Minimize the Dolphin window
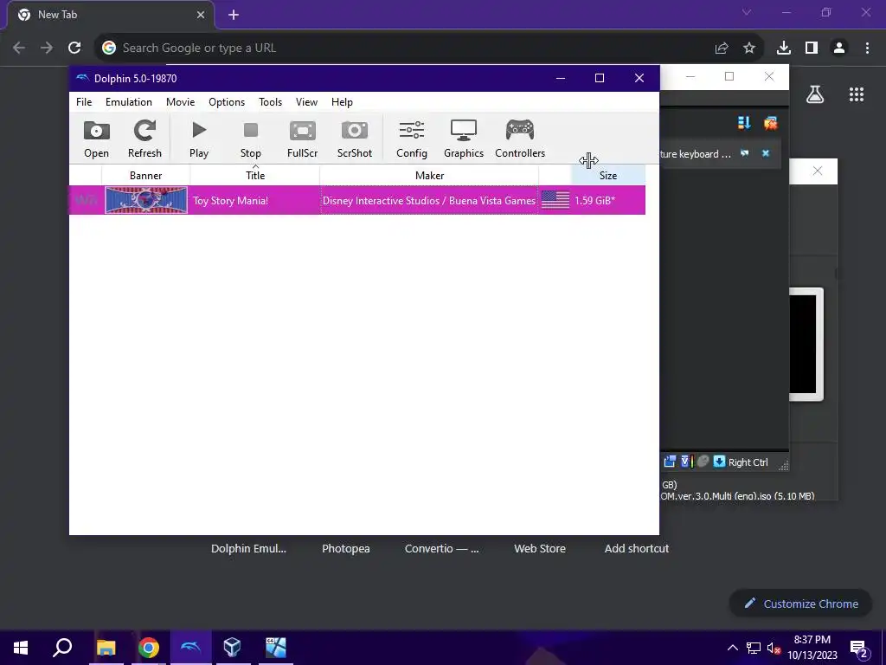The height and width of the screenshot is (665, 886). click(561, 78)
